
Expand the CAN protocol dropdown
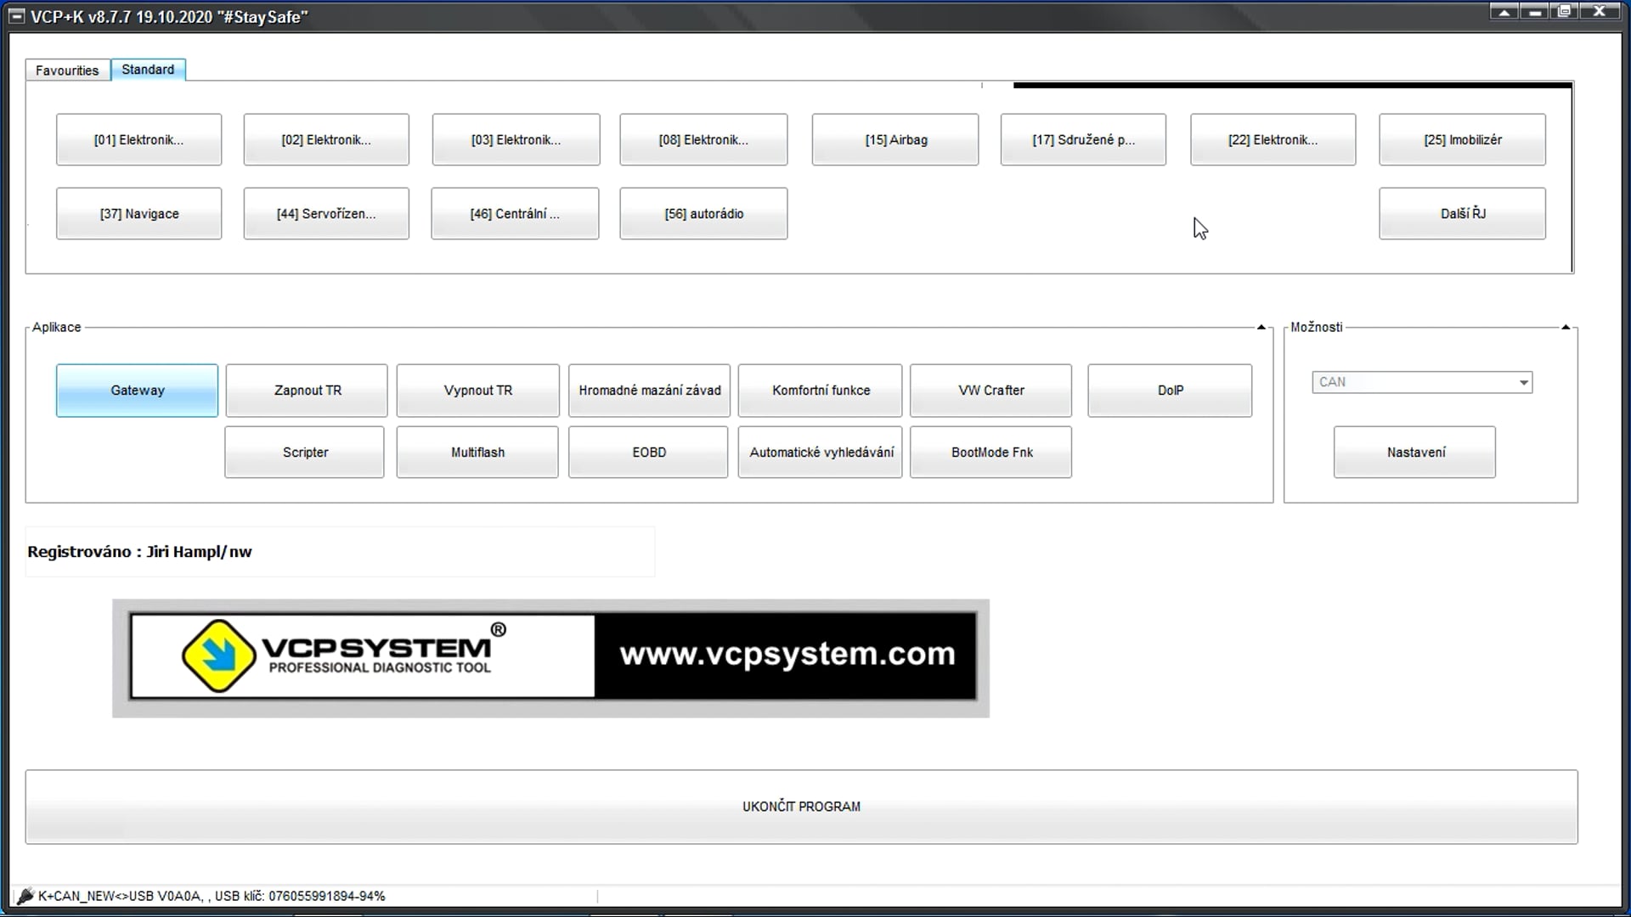1422,382
